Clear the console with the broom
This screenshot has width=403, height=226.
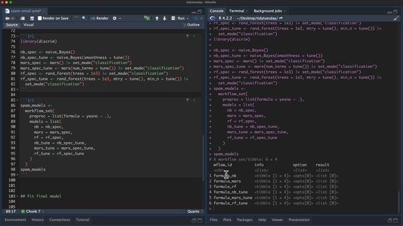tap(396, 18)
